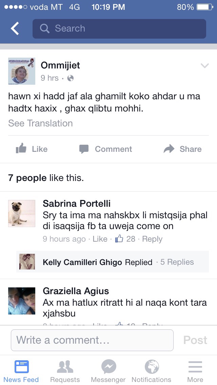Tap the Write a comment field
The height and width of the screenshot is (385, 217).
pos(92,340)
